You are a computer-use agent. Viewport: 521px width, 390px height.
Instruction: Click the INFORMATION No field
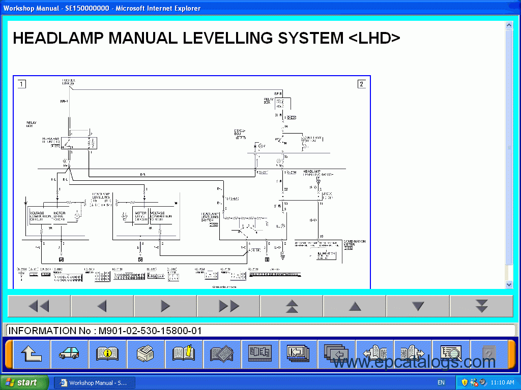click(260, 331)
